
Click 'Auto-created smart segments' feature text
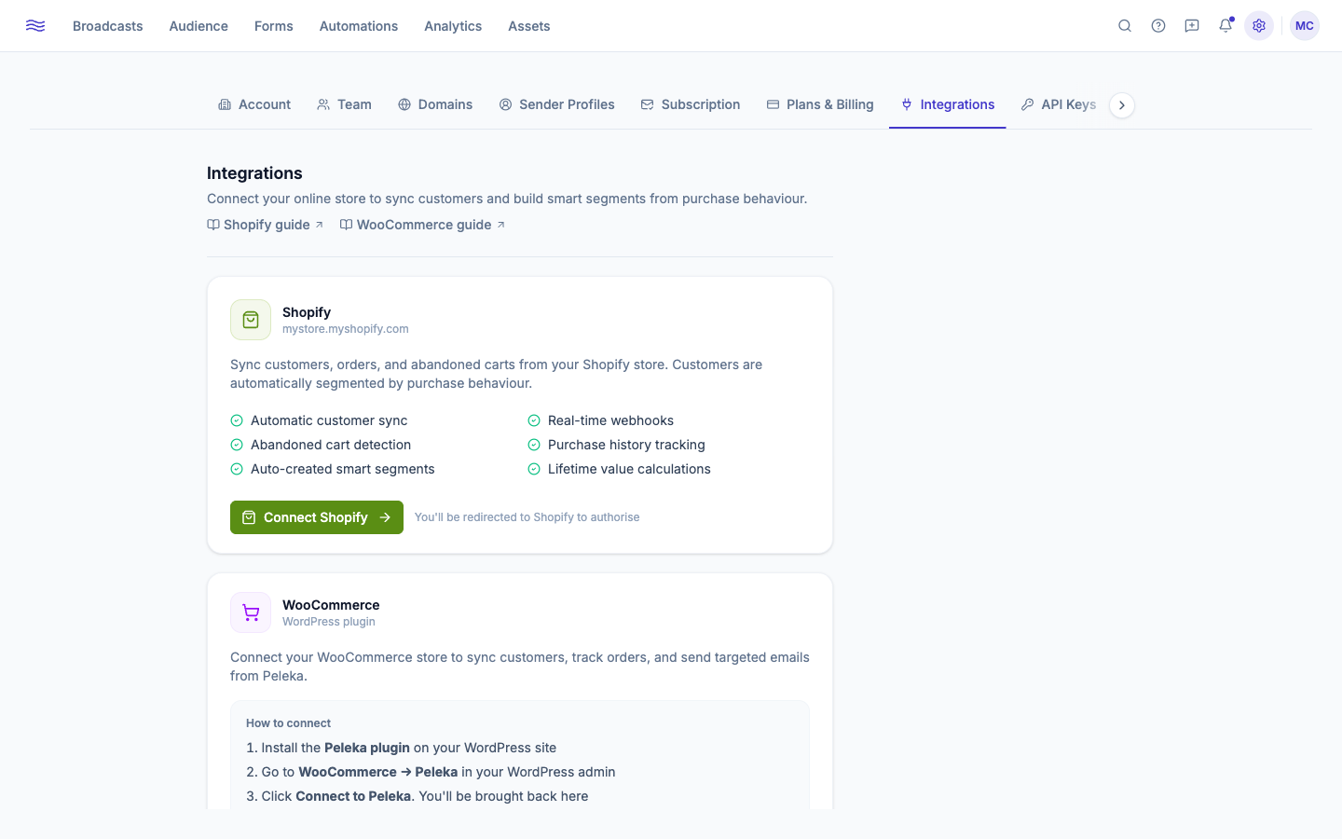coord(343,469)
